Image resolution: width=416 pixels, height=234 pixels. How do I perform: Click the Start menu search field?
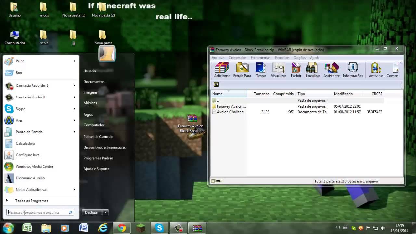point(40,212)
